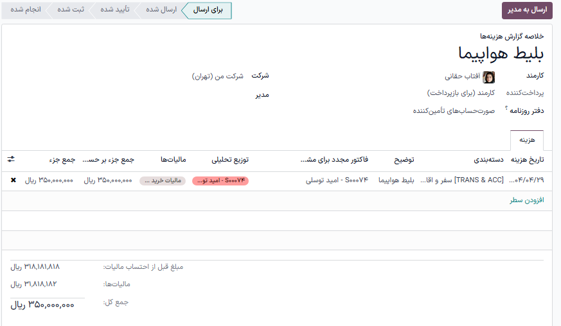Sort by تاریخ هزینه column header
Viewport: 561px width, 326px height.
coord(527,160)
